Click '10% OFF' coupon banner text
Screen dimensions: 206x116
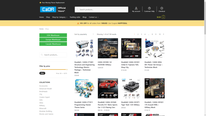[83, 23]
